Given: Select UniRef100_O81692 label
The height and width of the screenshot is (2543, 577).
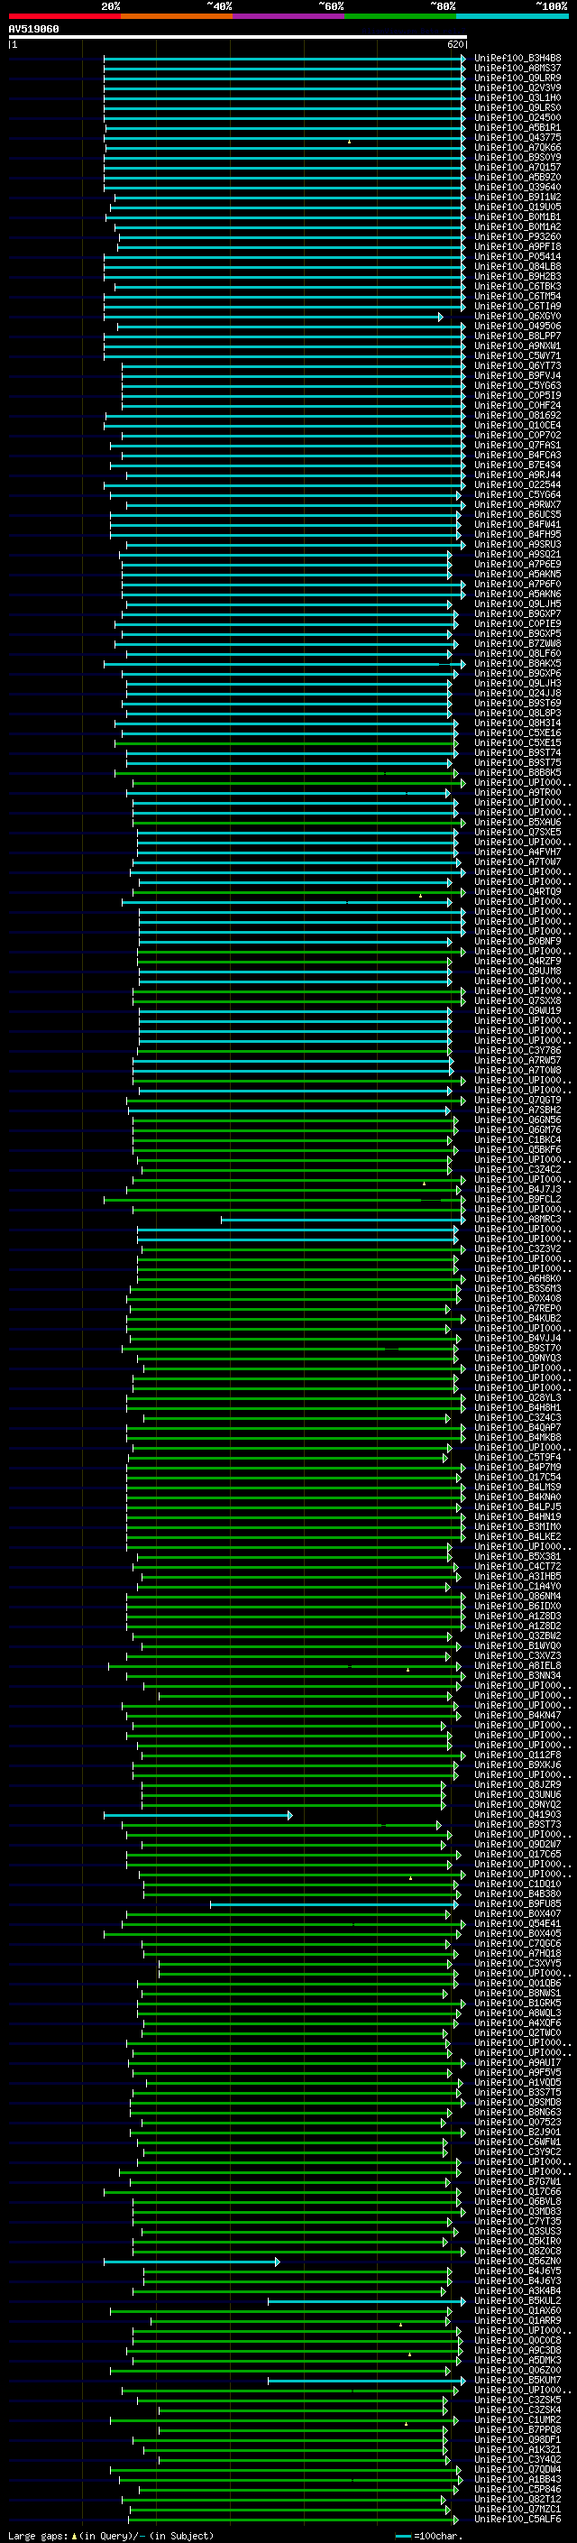Looking at the screenshot, I should (517, 416).
